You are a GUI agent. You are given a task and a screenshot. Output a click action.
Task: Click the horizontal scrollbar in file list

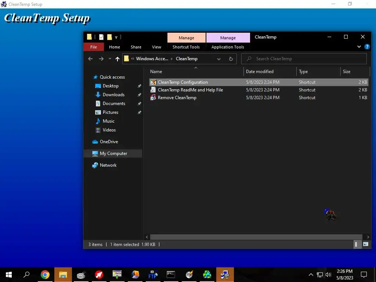click(256, 237)
